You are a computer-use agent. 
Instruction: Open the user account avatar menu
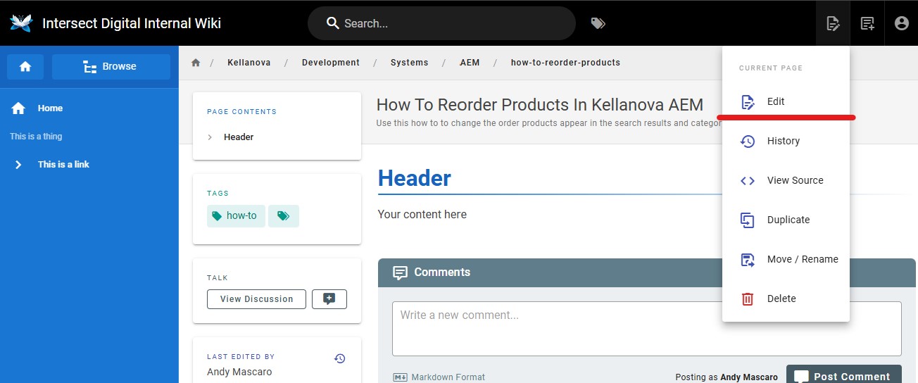(901, 23)
